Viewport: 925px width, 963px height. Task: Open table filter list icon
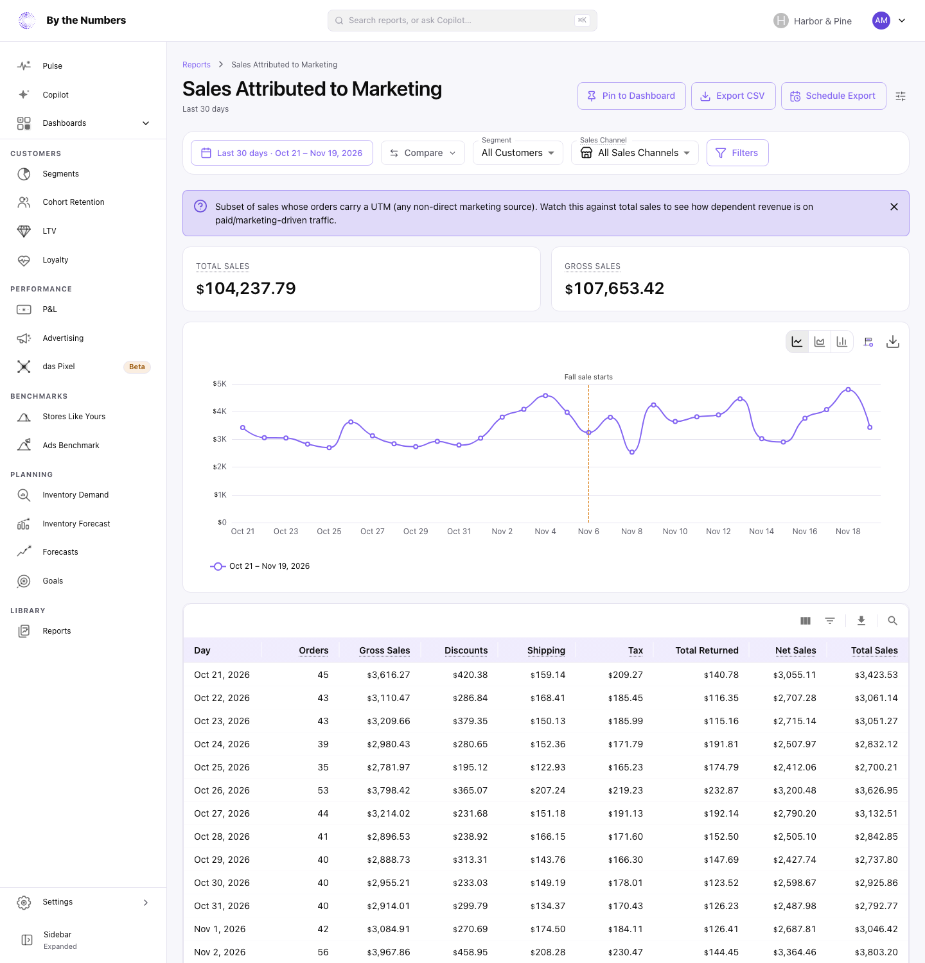830,621
